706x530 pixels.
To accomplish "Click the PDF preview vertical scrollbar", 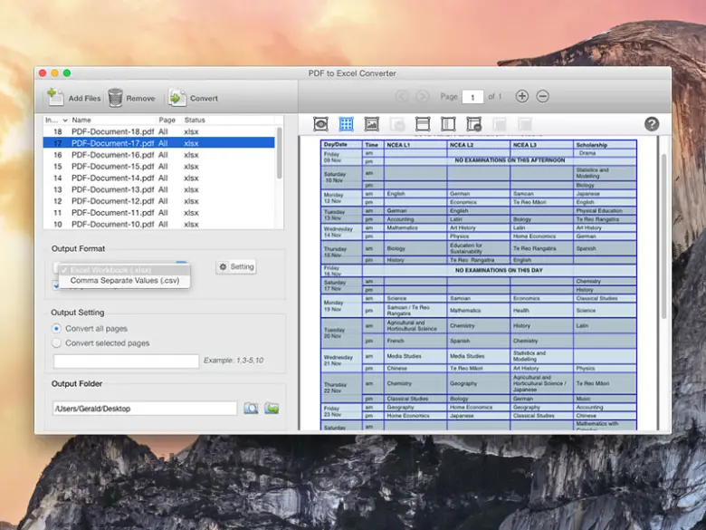I will (664, 236).
